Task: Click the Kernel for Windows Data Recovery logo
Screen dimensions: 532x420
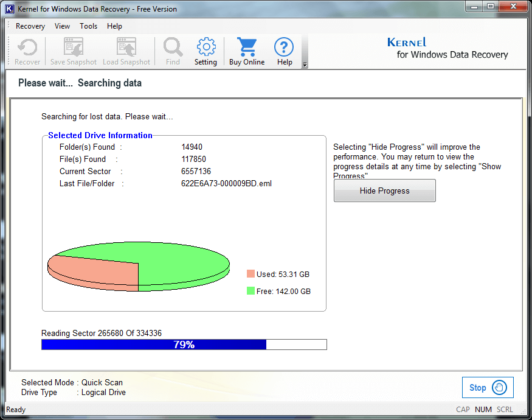Action: coord(447,48)
